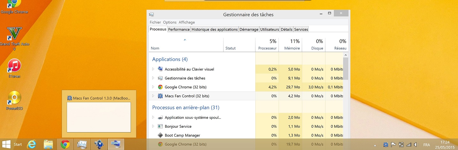The height and width of the screenshot is (150, 458).
Task: Click Macs Fan Control preview thumbnail
Action: 99,117
